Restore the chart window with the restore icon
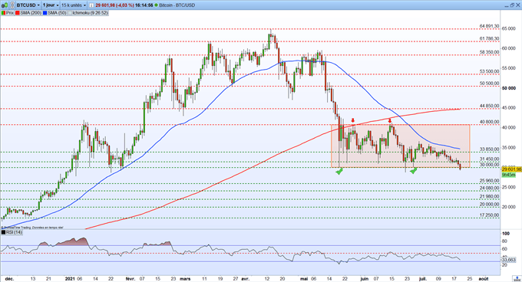Viewport: 522px width, 282px height. [x=512, y=5]
